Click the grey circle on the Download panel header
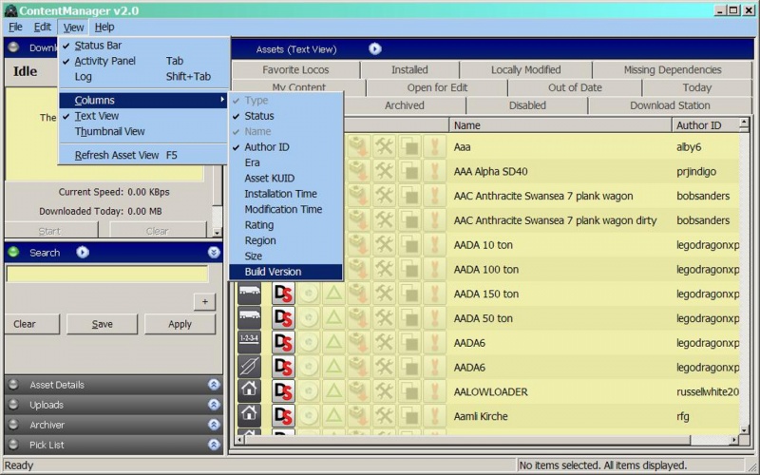 [x=13, y=47]
